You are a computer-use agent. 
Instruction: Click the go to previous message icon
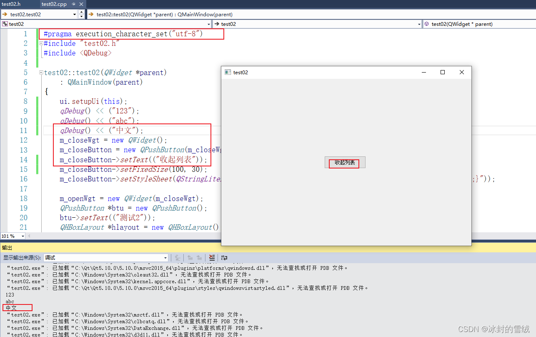pyautogui.click(x=190, y=258)
